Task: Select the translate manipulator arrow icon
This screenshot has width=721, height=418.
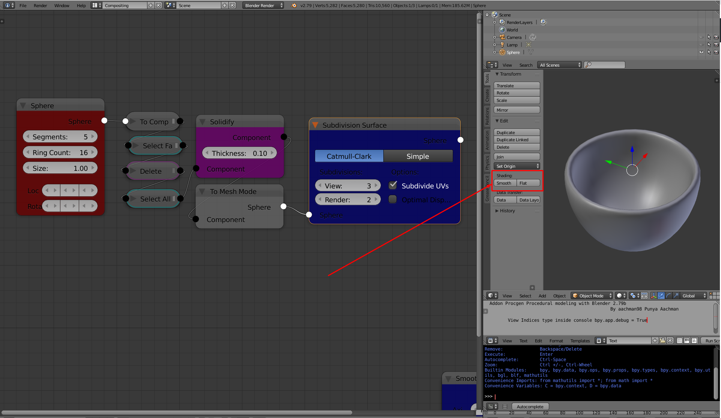Action: click(661, 296)
